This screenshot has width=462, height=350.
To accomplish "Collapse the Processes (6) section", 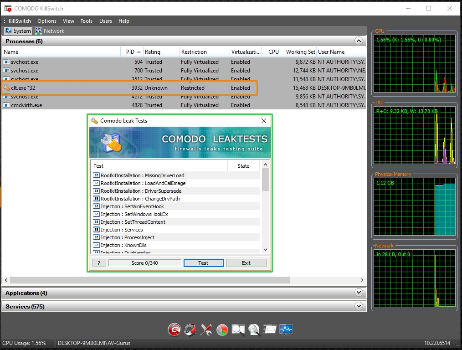I will click(359, 41).
